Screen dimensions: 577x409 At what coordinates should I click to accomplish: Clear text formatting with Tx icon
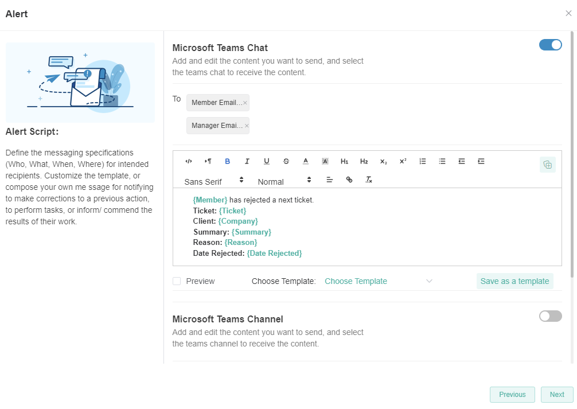(x=369, y=180)
